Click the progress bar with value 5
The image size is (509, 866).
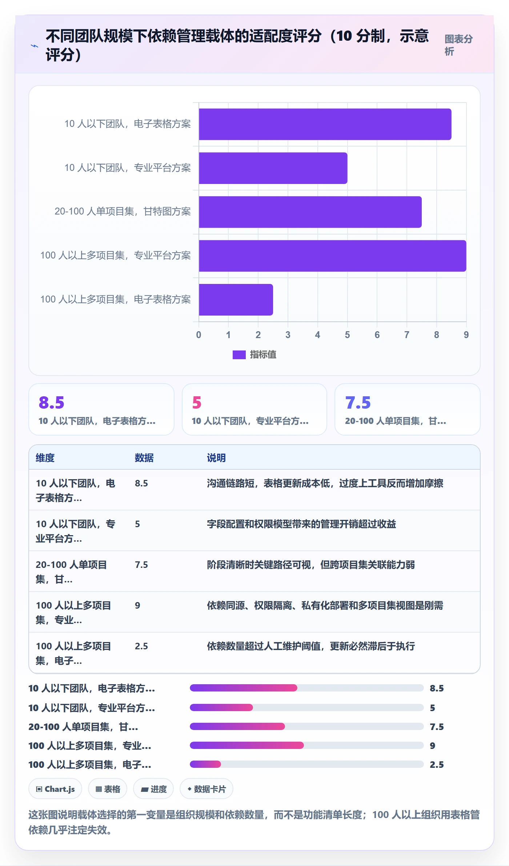[x=307, y=707]
